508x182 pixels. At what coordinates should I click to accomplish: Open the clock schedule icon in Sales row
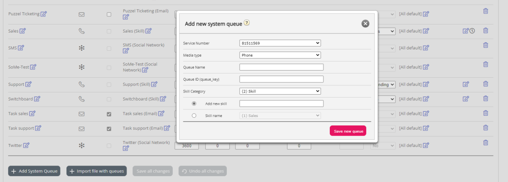click(472, 31)
